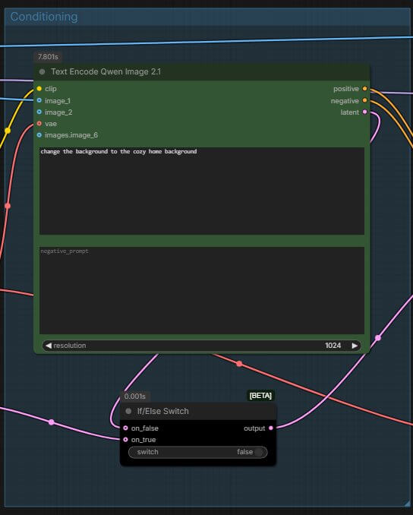Click the pink latent output socket
This screenshot has width=413, height=515.
click(x=364, y=112)
